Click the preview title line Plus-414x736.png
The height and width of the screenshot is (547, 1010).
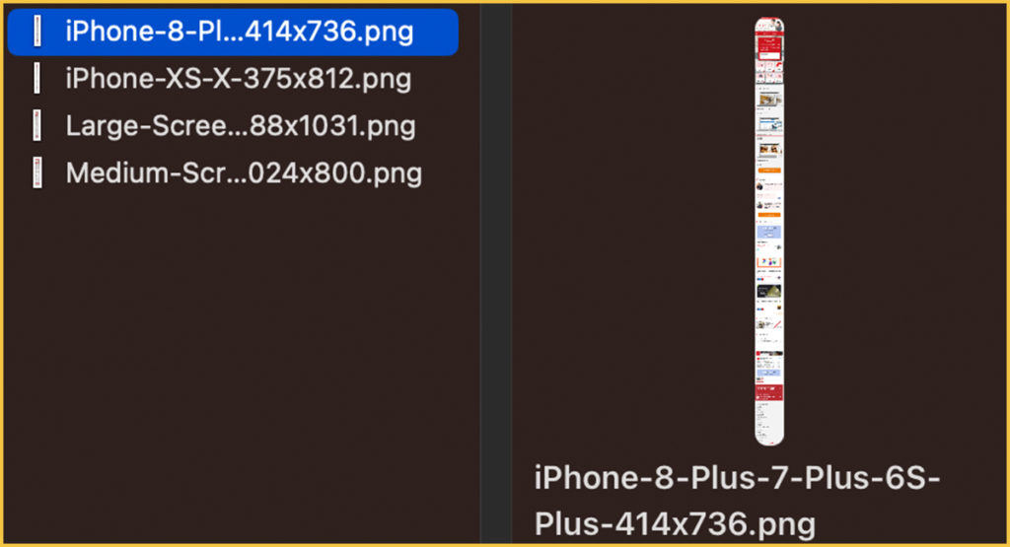pyautogui.click(x=675, y=523)
